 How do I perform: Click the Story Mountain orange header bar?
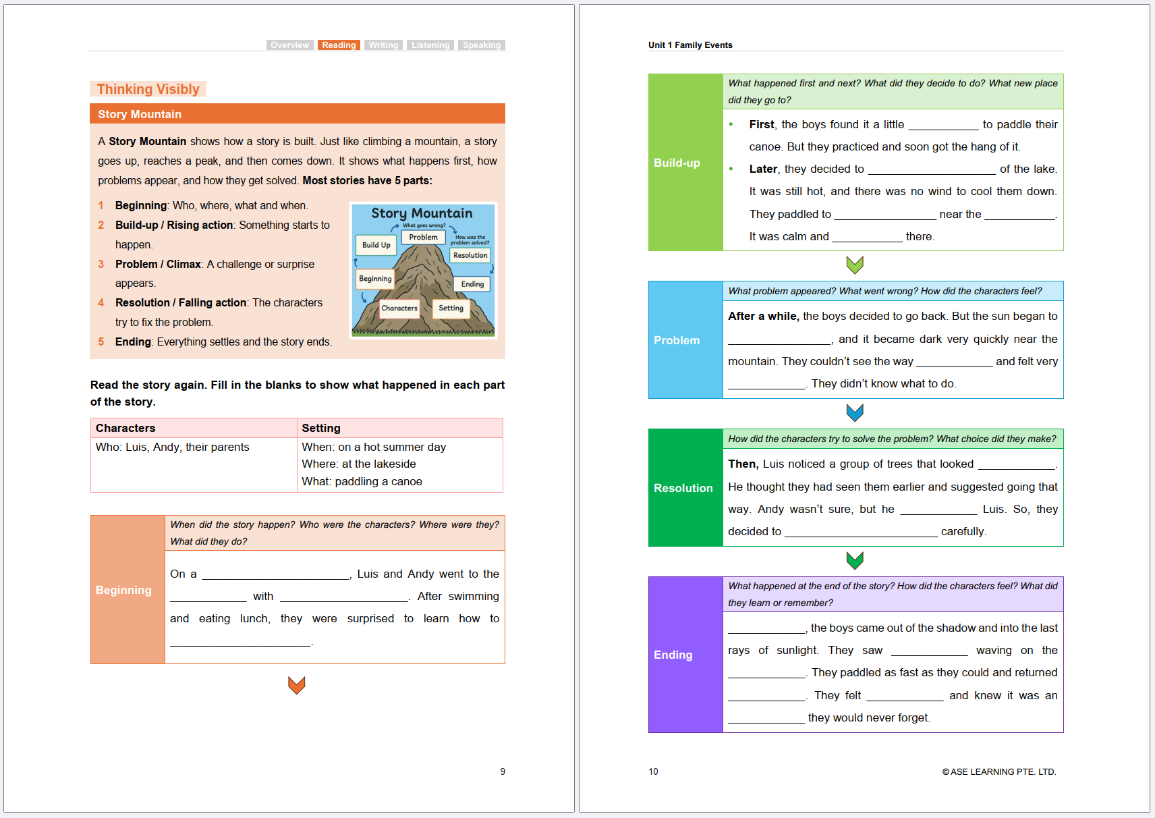[297, 114]
